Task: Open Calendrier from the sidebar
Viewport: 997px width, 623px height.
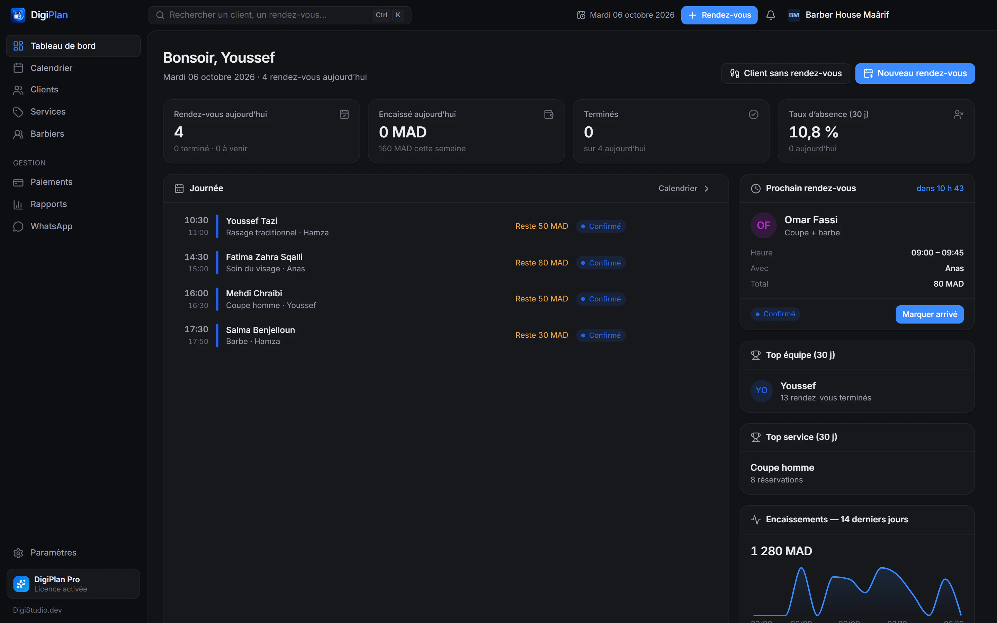Action: click(73, 68)
